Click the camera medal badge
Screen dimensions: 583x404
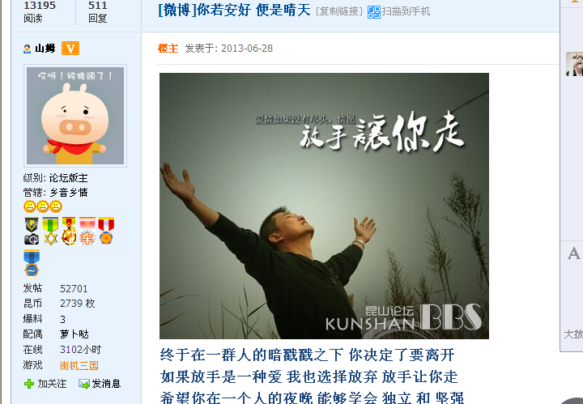pos(32,232)
